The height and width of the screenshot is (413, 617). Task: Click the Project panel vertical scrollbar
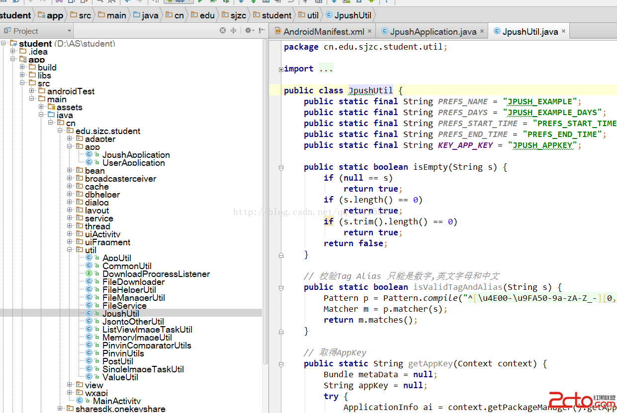pyautogui.click(x=265, y=199)
